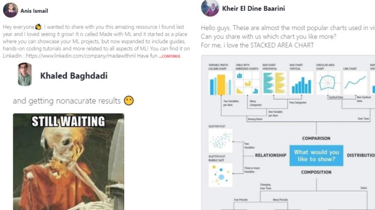Select the bubble size scatter plot icon
The width and height of the screenshot is (375, 210).
[x=220, y=175]
